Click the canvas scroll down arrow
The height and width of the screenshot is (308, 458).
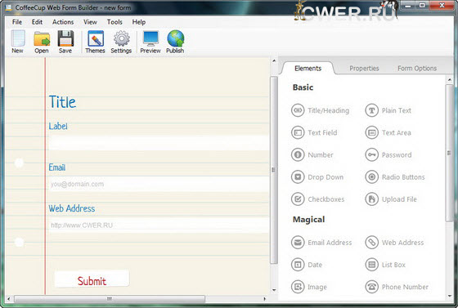[x=274, y=290]
